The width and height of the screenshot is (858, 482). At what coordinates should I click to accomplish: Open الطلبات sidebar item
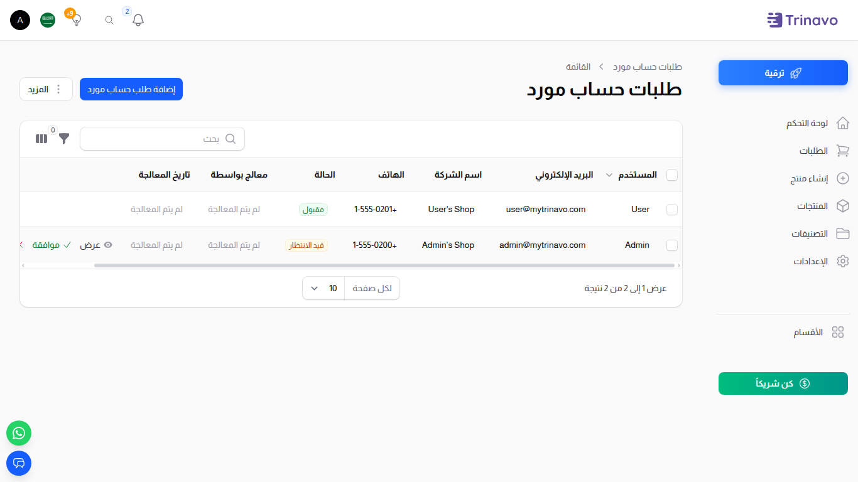pyautogui.click(x=814, y=151)
